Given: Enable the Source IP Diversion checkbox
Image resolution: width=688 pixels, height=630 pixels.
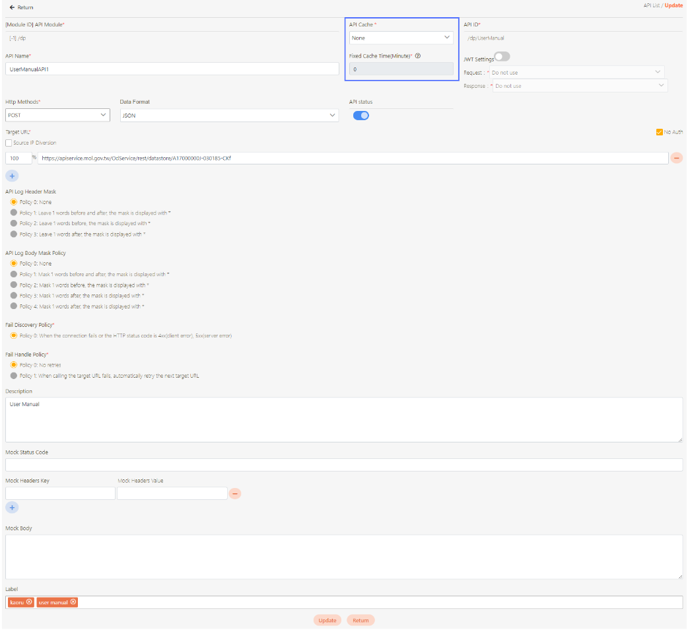Looking at the screenshot, I should coord(9,143).
